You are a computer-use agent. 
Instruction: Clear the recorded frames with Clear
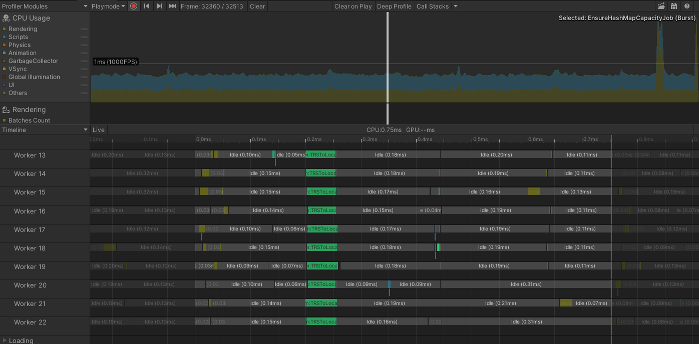coord(257,6)
